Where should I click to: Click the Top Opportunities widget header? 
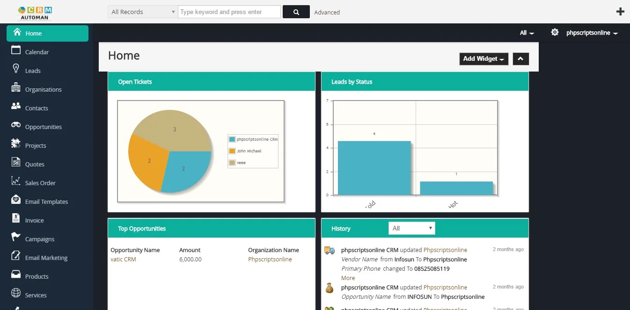212,229
